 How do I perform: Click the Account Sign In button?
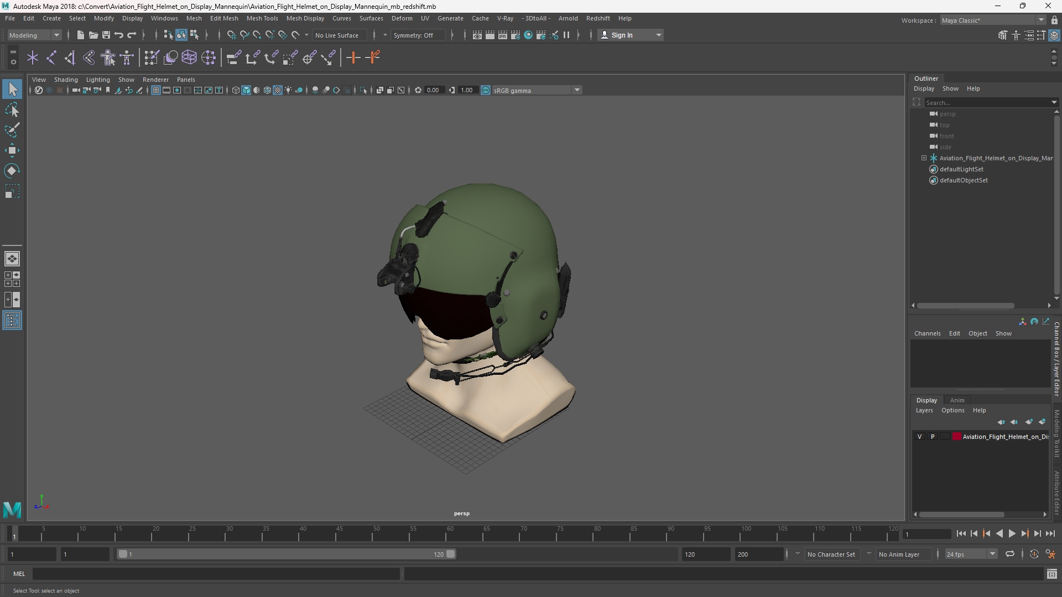[x=631, y=35]
